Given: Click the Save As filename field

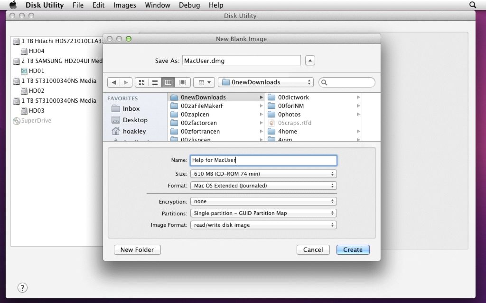Looking at the screenshot, I should 242,60.
